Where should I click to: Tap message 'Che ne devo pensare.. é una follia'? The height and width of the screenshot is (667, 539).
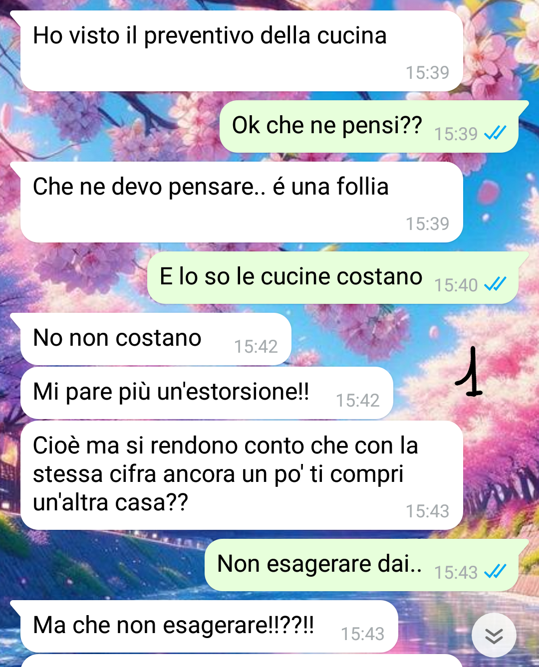coord(242,202)
